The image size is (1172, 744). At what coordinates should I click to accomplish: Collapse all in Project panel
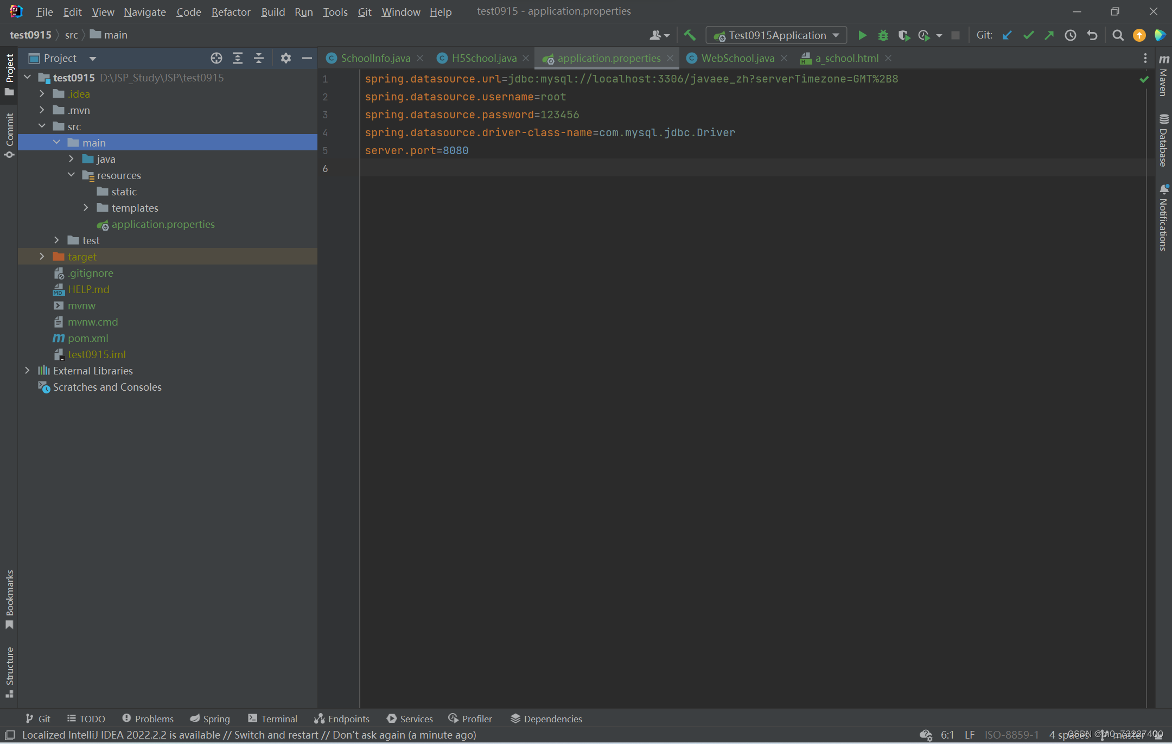[259, 58]
